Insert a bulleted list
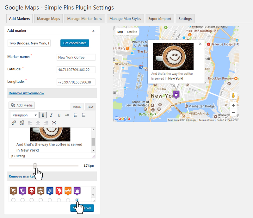Screen dimensions: 253x218 (x=76, y=115)
